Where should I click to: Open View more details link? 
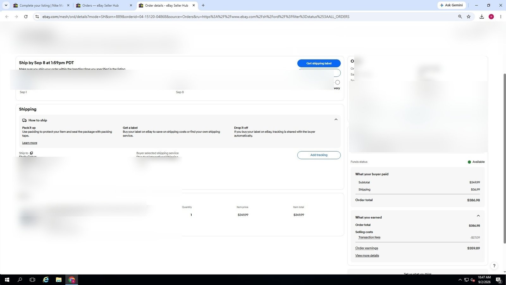367,256
